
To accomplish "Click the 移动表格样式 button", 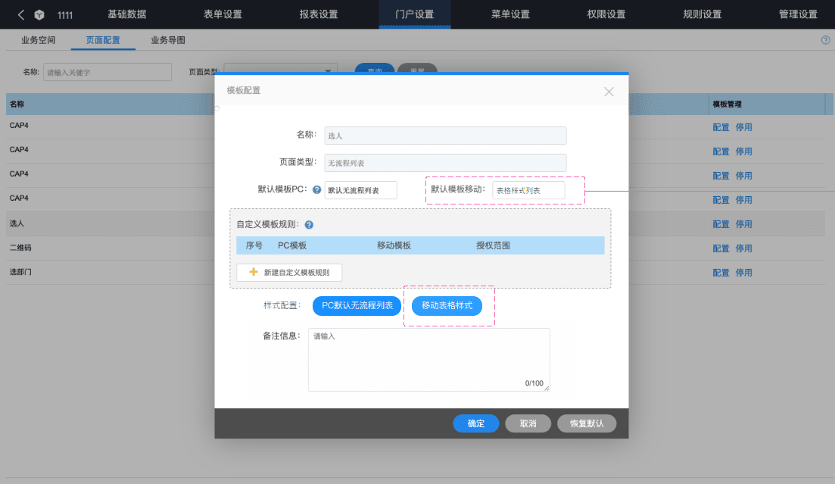I will click(x=447, y=305).
